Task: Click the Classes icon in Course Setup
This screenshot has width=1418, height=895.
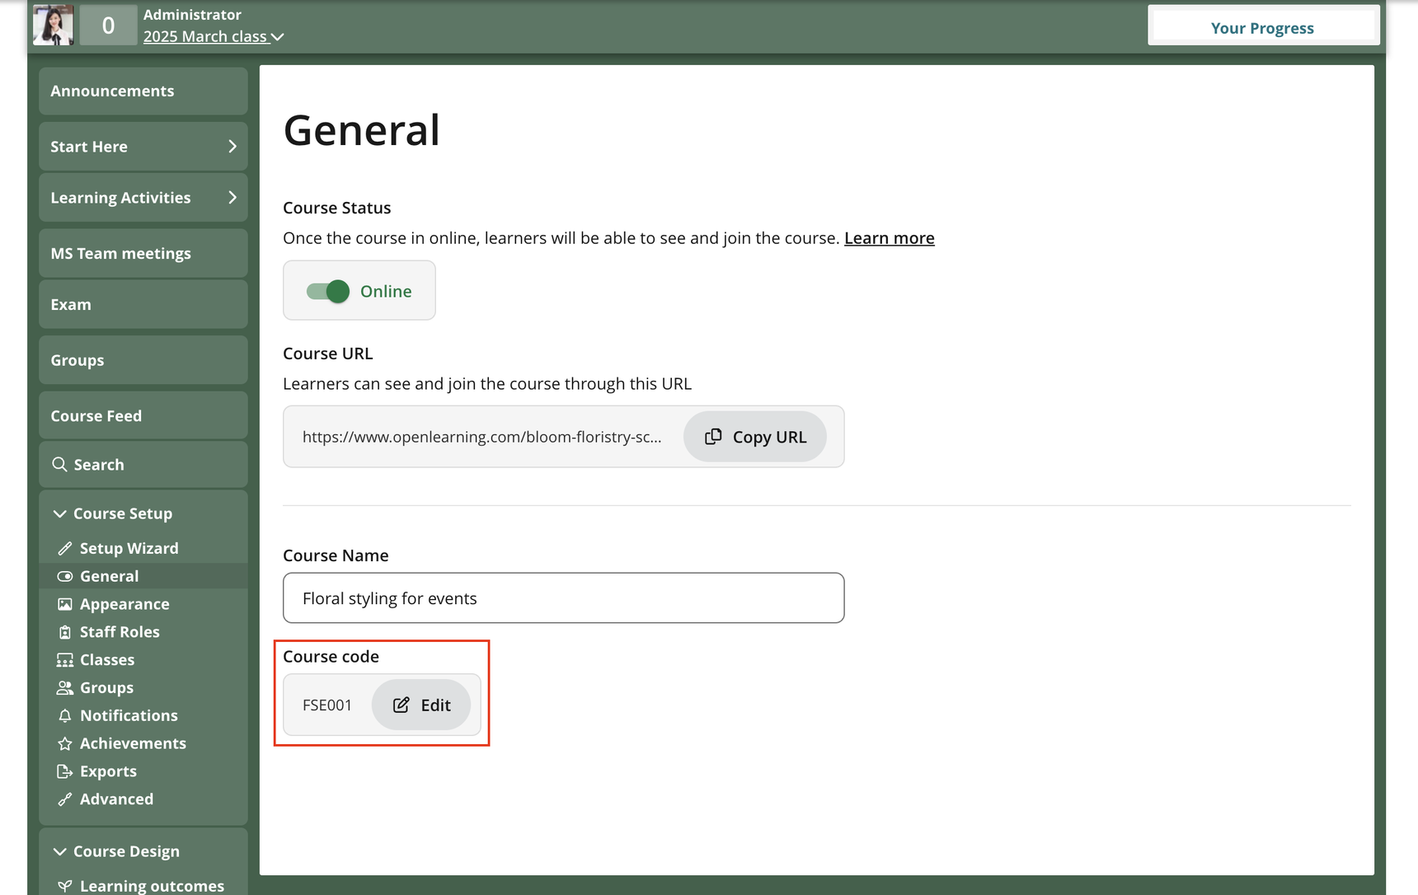Action: 65,660
